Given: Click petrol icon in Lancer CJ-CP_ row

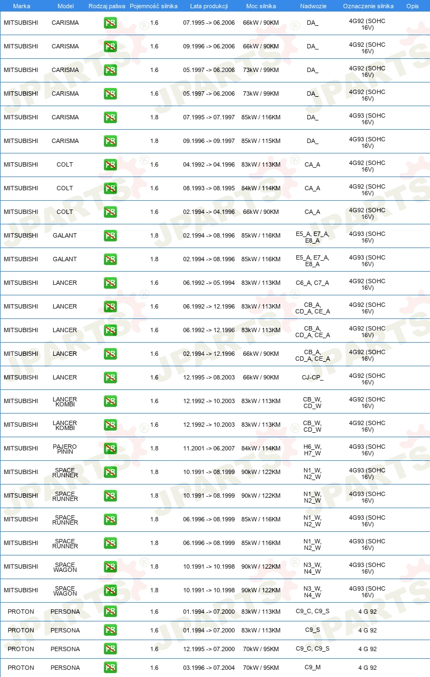Looking at the screenshot, I should [x=110, y=378].
